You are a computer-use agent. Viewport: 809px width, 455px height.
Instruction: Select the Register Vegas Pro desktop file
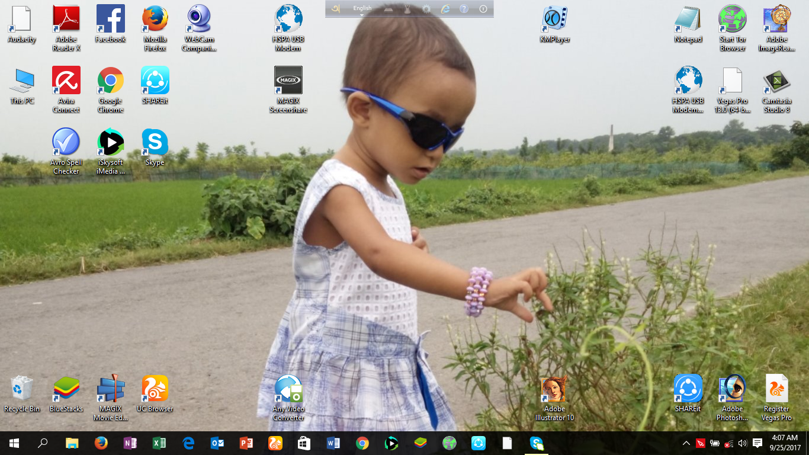(776, 398)
